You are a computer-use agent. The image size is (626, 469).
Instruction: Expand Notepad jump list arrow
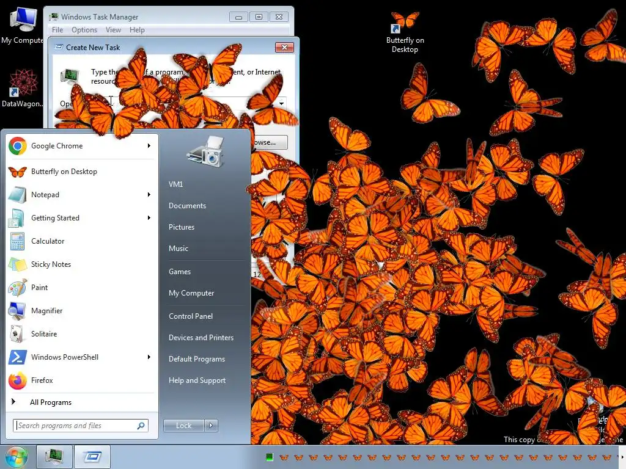149,195
